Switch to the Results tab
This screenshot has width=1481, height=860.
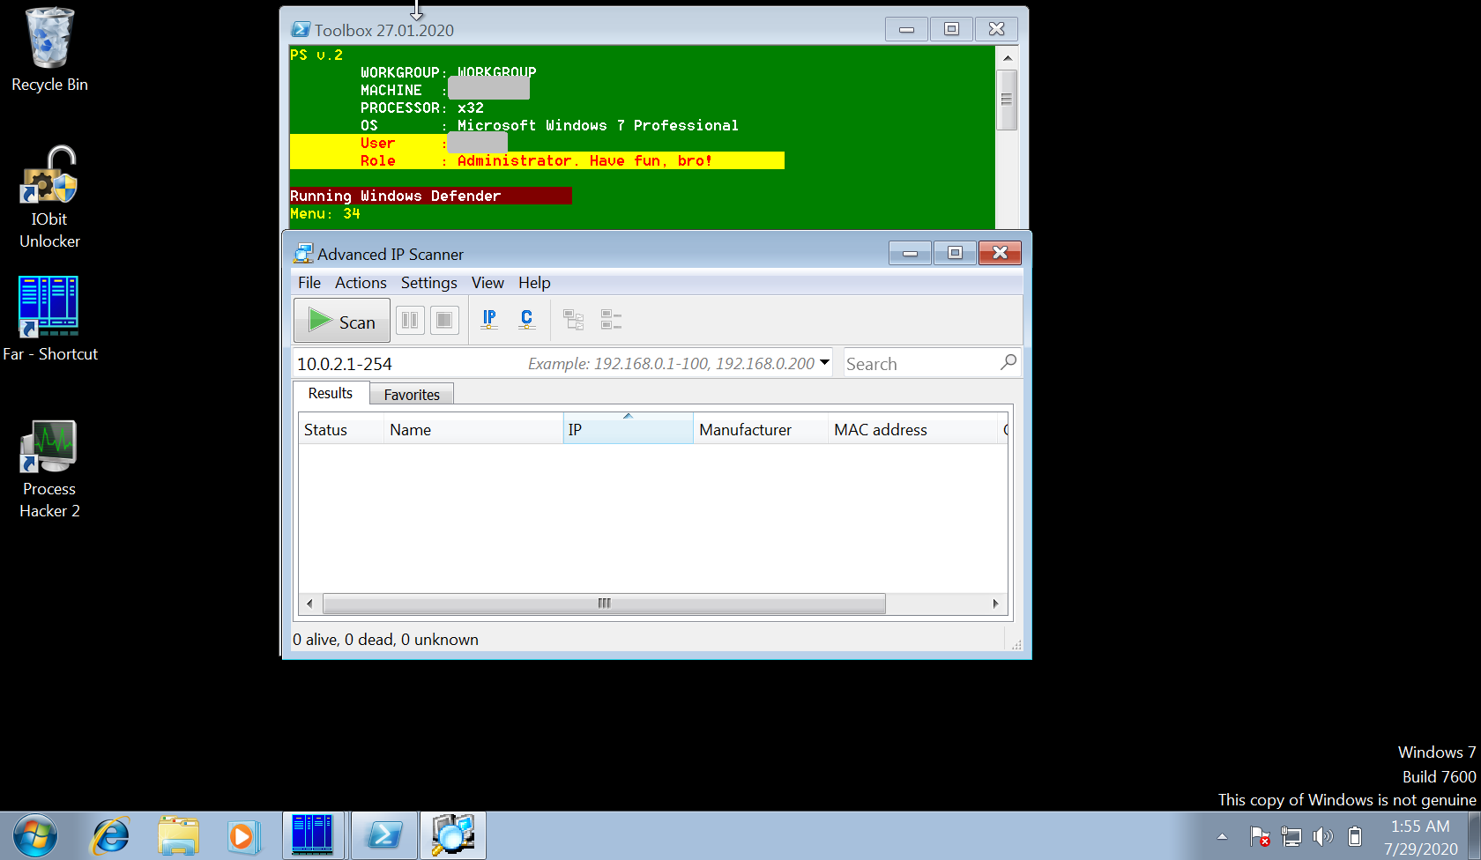point(331,393)
